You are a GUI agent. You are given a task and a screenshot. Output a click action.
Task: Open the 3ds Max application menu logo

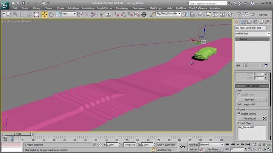[5, 5]
